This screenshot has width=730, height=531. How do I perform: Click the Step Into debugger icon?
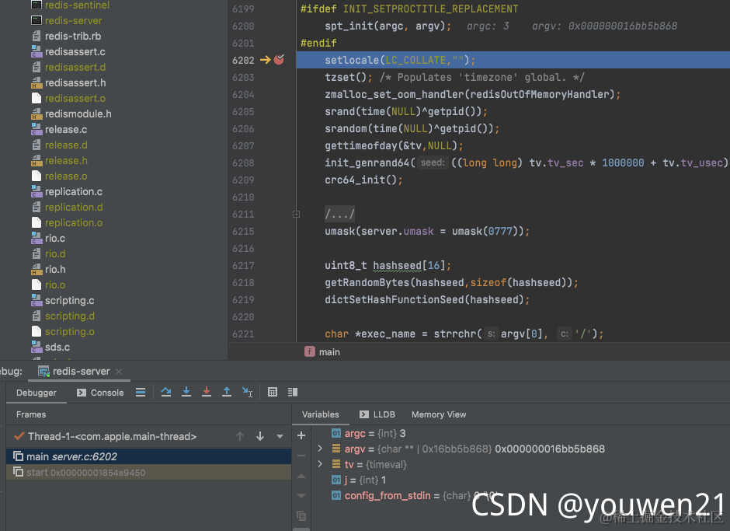186,392
